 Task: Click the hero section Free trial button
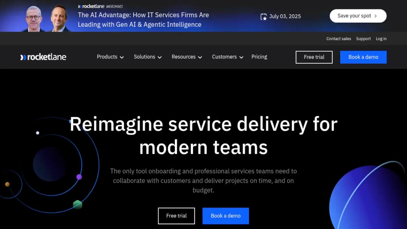[176, 216]
